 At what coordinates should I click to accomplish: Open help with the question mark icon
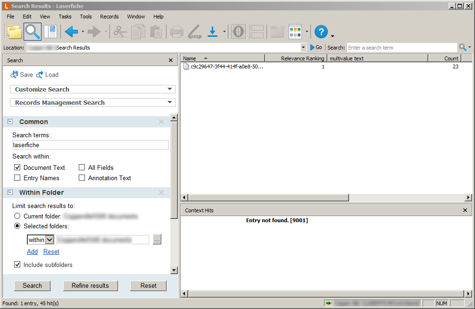(321, 32)
